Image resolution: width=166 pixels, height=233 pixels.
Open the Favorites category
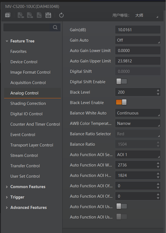(18, 51)
